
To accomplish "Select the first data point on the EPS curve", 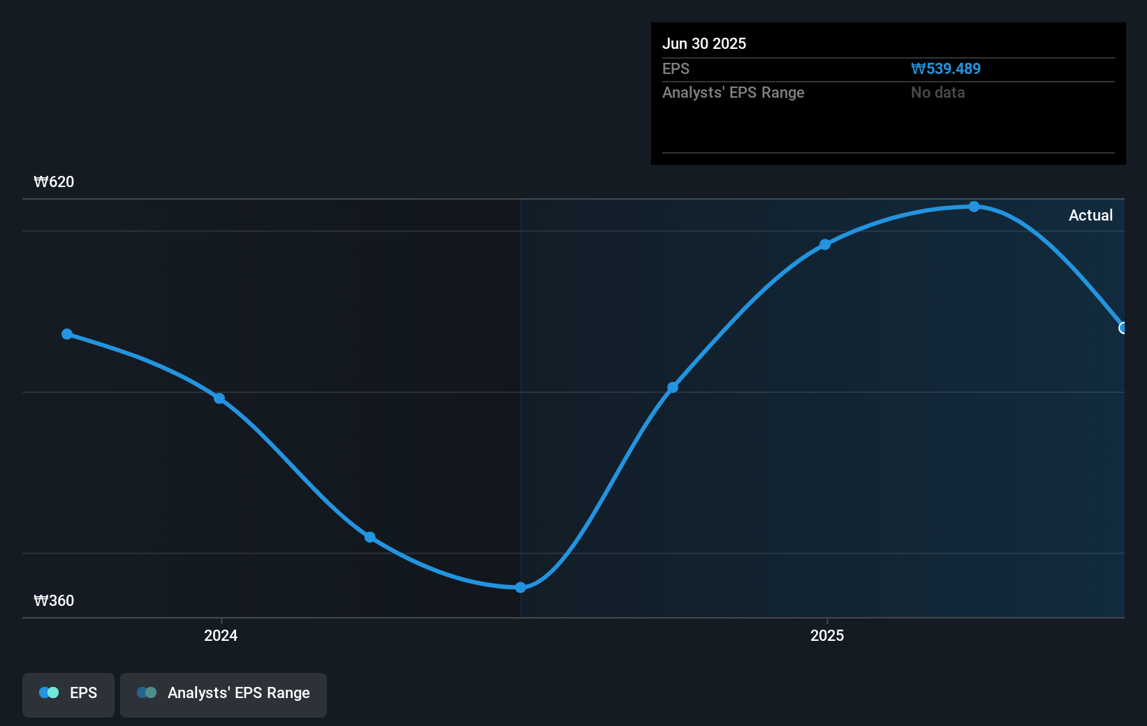I will point(66,334).
